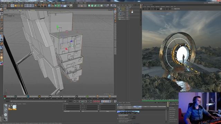Viewport: 221px width, 124px height.
Task: Click Record Active Objects button
Action: click(x=94, y=101)
